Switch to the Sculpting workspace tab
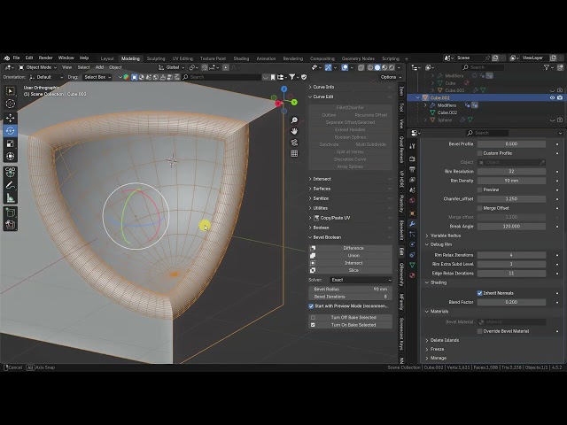The image size is (567, 425). 156,58
